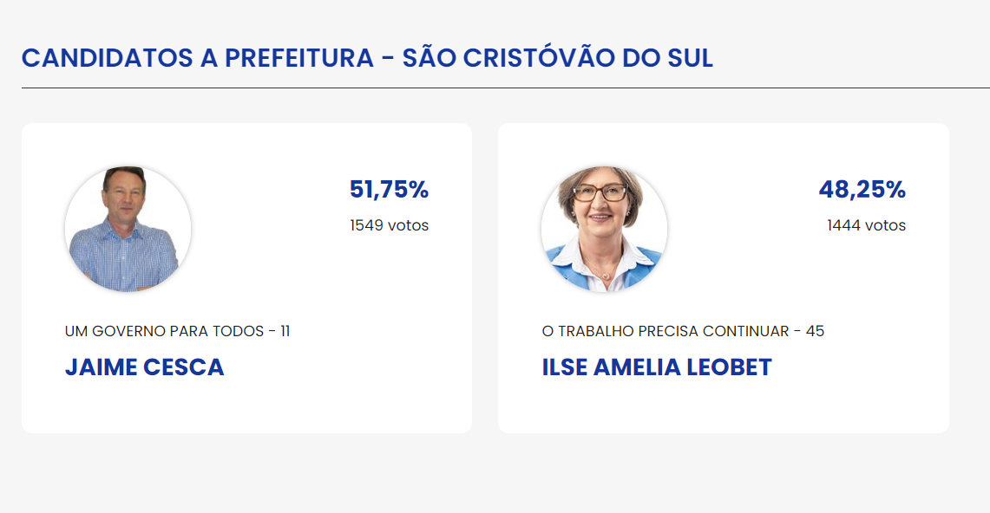Click Ilse Amelia Leobet's candidate photo
This screenshot has height=513, width=990.
604,230
